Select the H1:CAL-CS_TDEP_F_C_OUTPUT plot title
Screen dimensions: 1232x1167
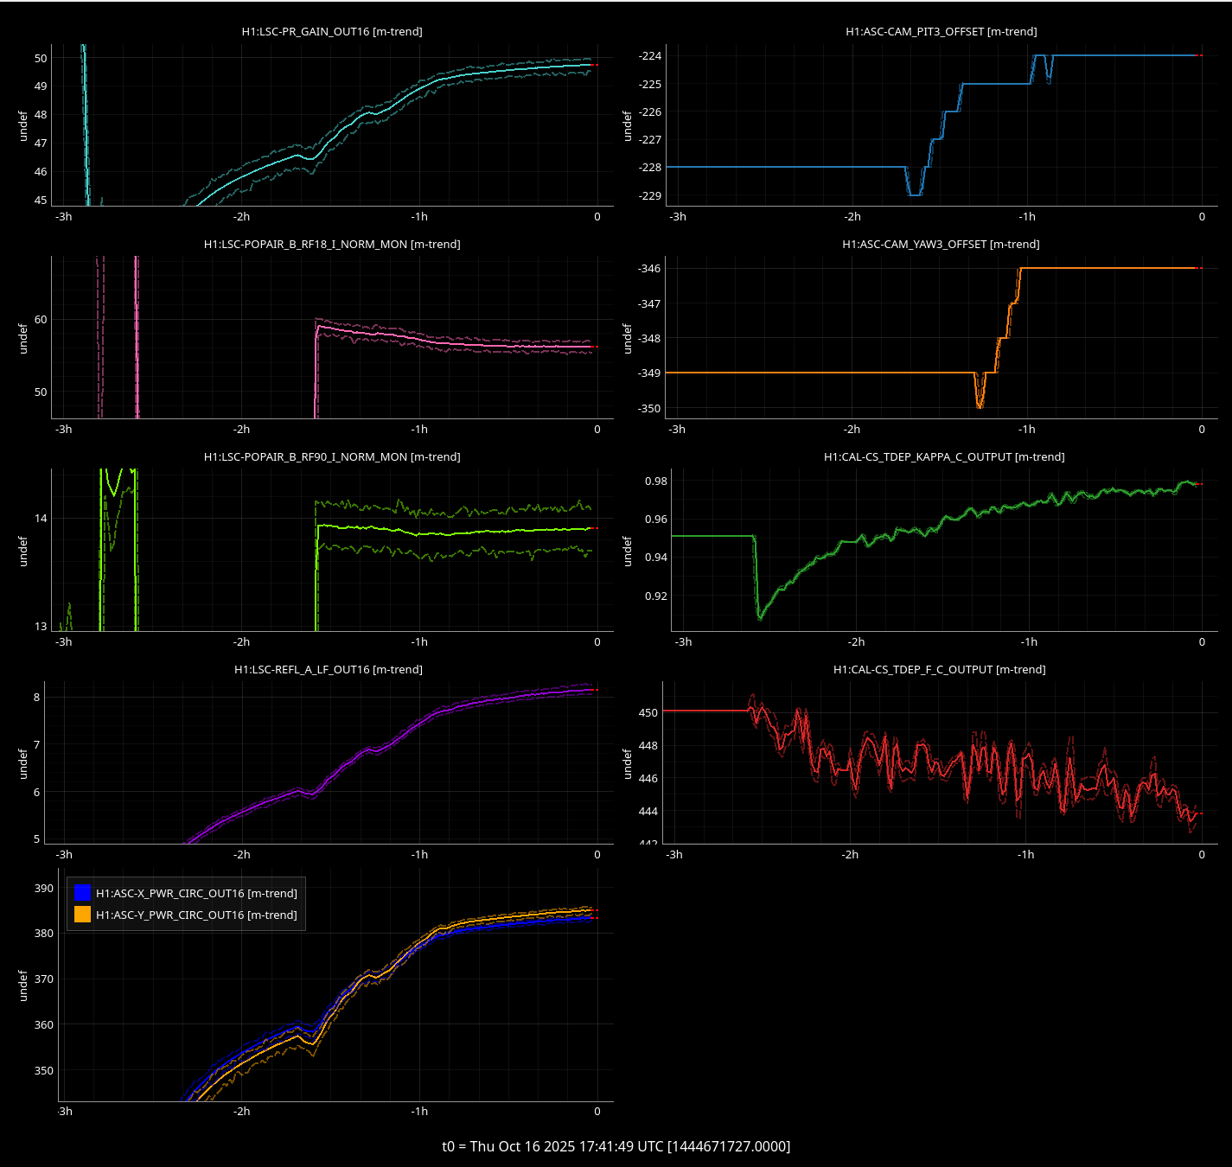(939, 669)
